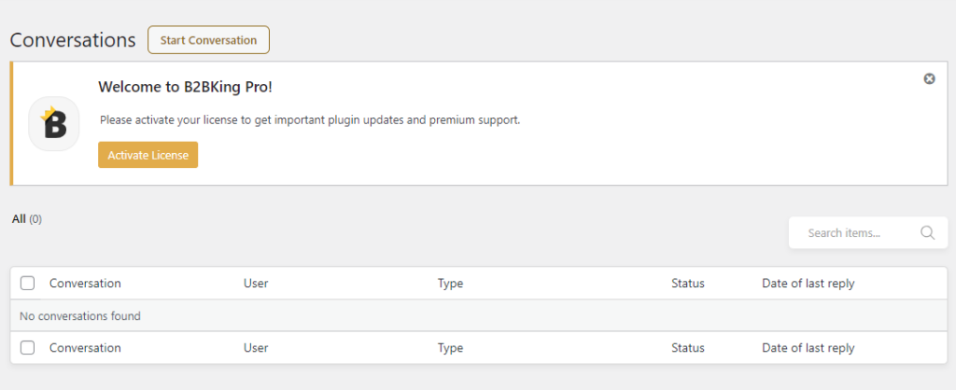Activate License for B2BKing Pro
956x390 pixels.
[148, 155]
